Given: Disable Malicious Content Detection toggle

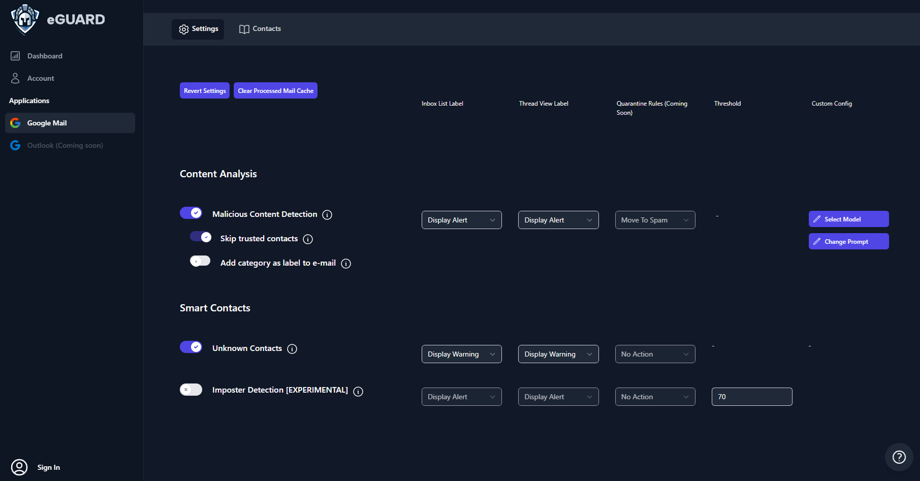Looking at the screenshot, I should [x=191, y=213].
